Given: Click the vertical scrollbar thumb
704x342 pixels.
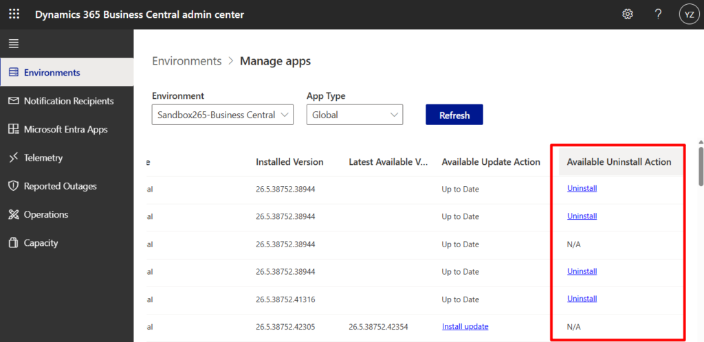Looking at the screenshot, I should pos(701,165).
